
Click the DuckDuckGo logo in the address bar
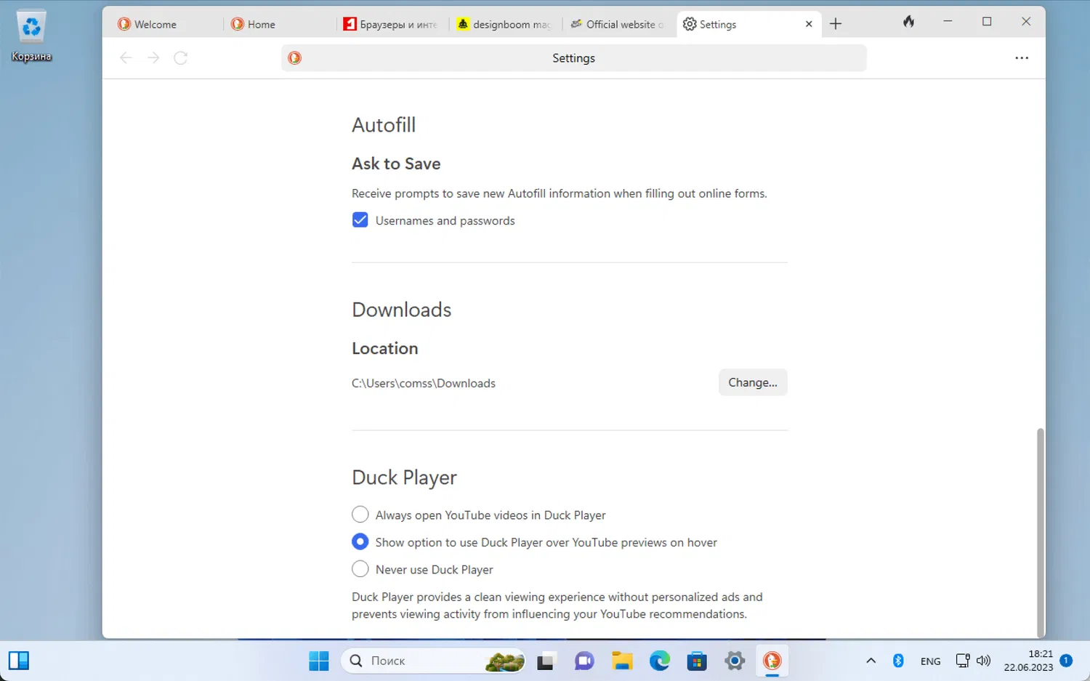(294, 58)
